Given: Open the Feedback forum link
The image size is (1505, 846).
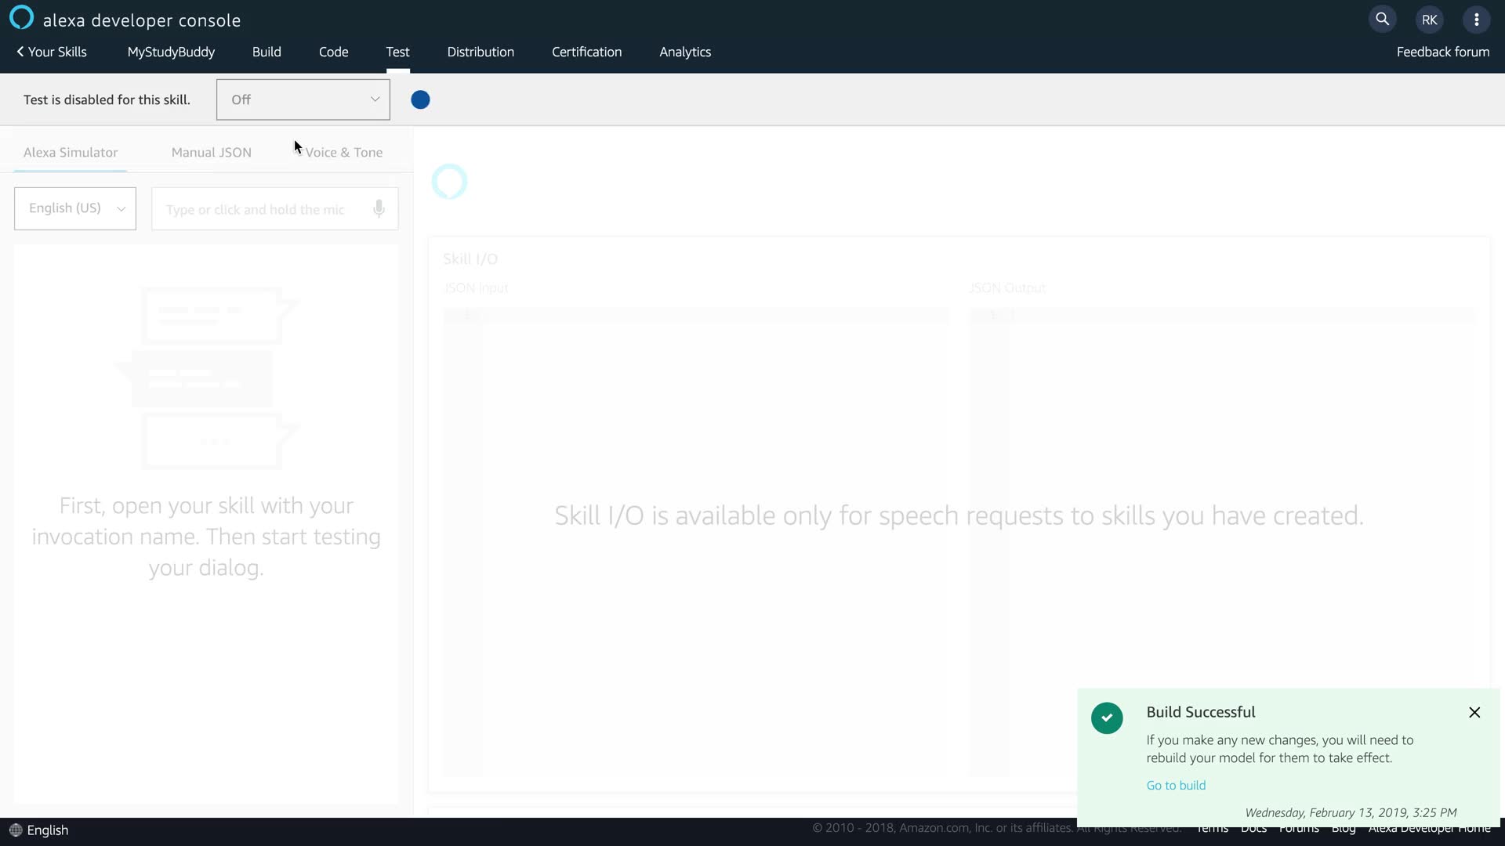Looking at the screenshot, I should (1442, 52).
